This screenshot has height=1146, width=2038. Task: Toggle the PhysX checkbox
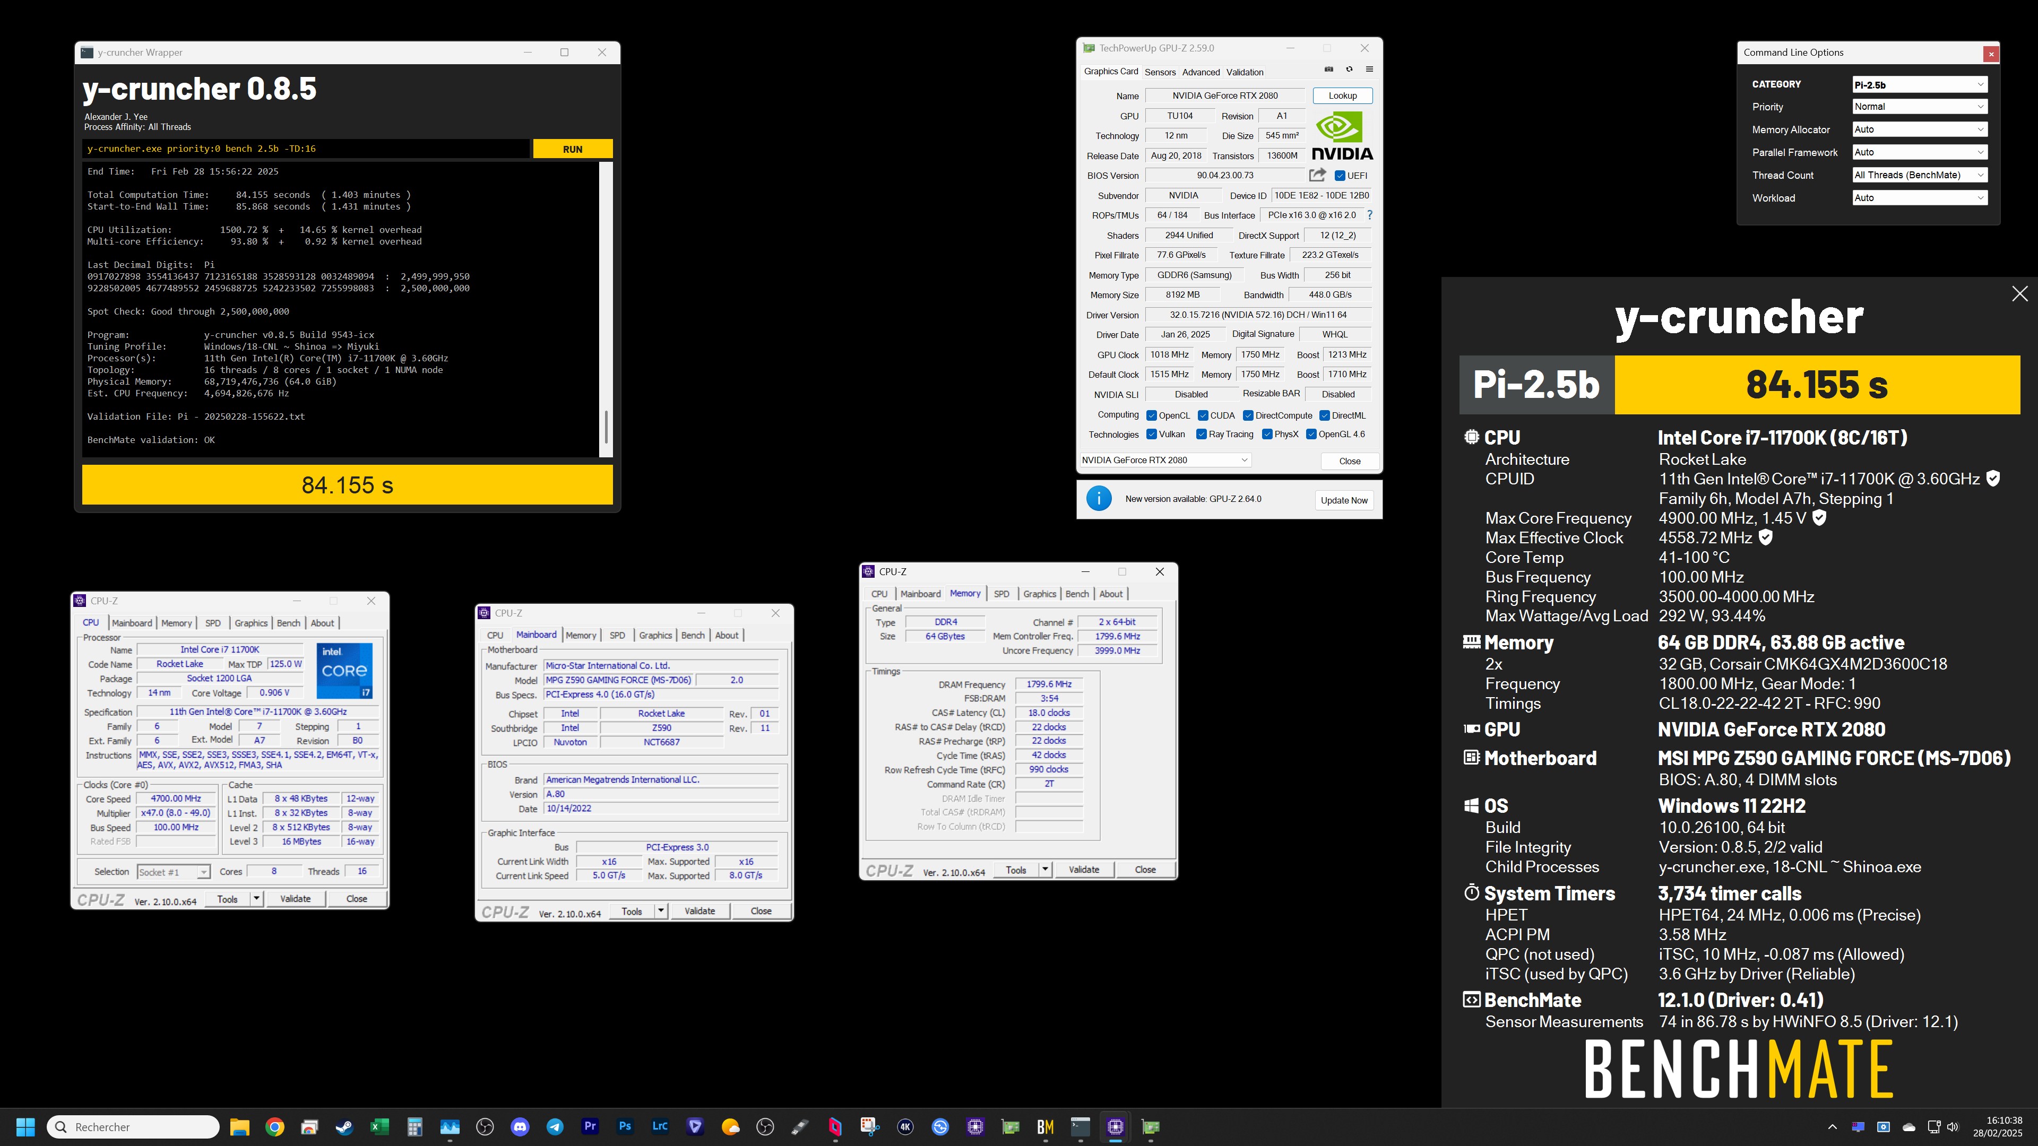(1267, 434)
